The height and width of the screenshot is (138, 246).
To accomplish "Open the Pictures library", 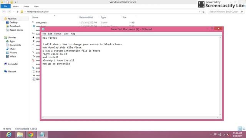I will pyautogui.click(x=13, y=53).
